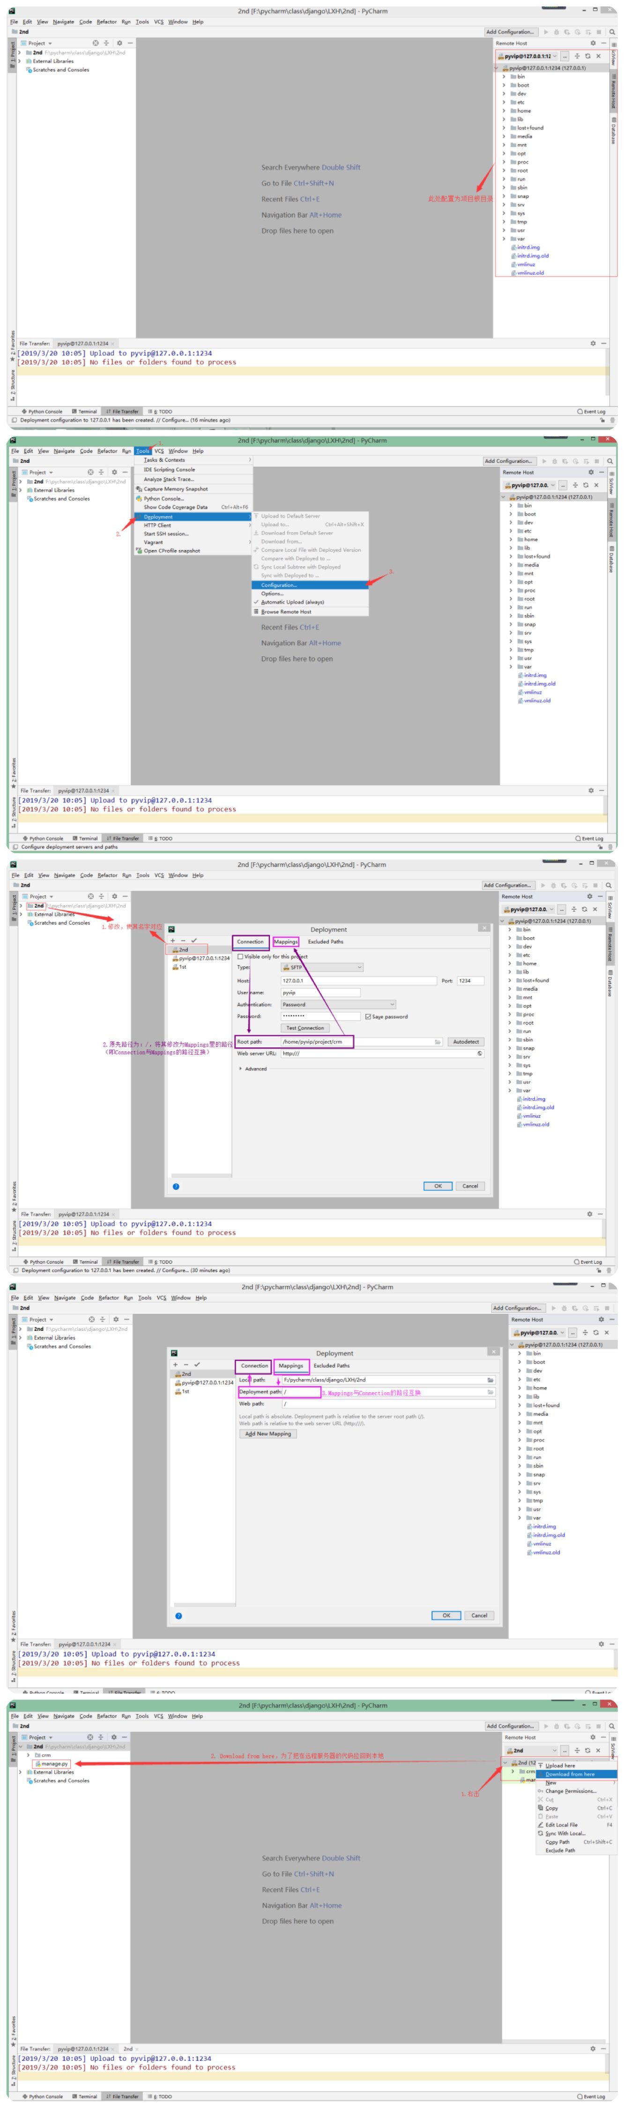Click the User name field containing pyvip

[320, 992]
